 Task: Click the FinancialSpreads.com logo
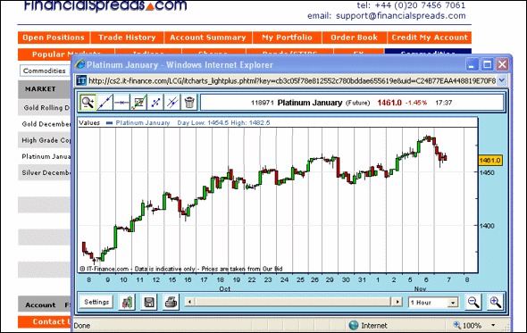pos(105,5)
